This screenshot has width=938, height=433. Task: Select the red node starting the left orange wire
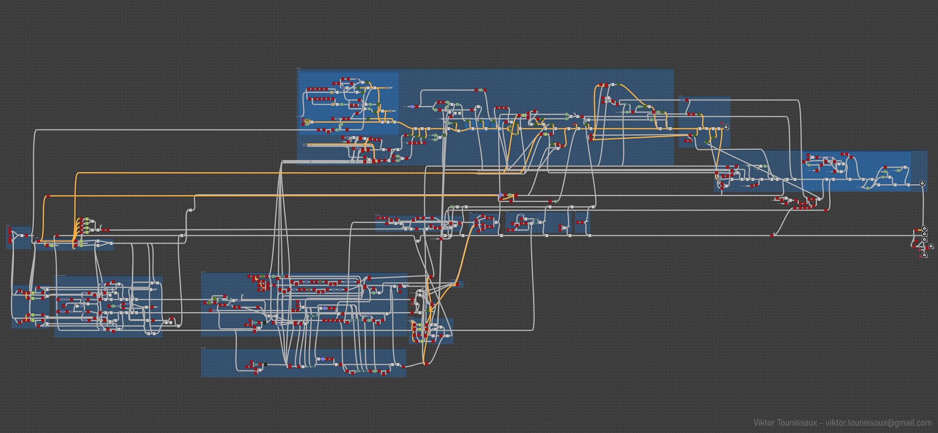48,197
